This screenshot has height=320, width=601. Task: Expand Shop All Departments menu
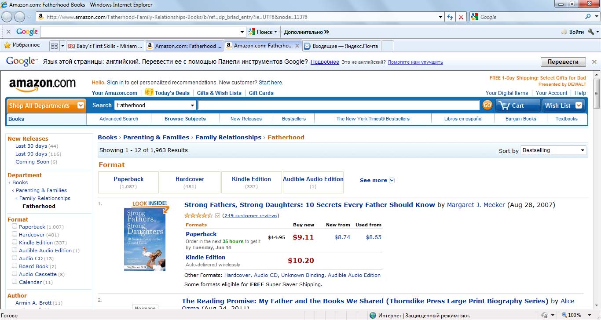[x=46, y=105]
